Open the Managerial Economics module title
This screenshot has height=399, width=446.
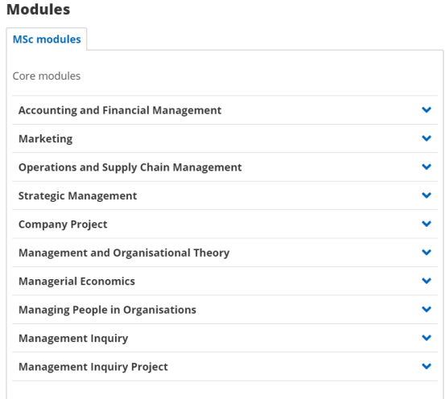(x=76, y=282)
